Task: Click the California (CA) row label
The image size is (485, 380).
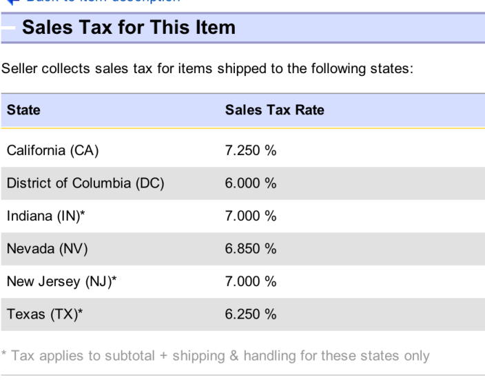Action: pos(52,151)
